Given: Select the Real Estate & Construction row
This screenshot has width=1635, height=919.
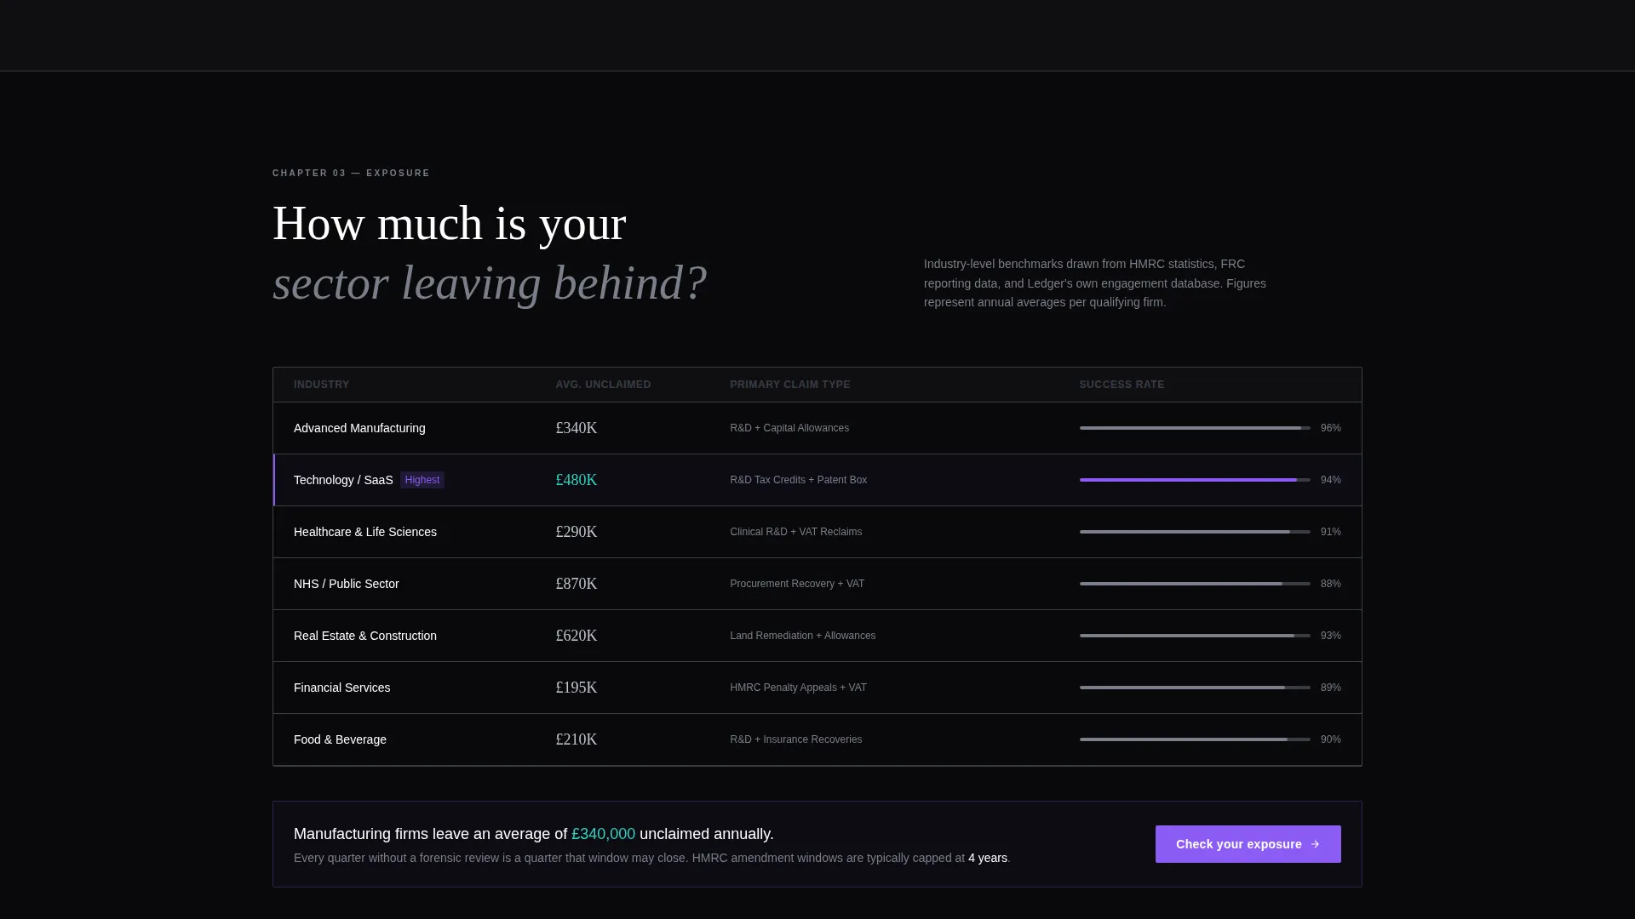Looking at the screenshot, I should pos(817,636).
